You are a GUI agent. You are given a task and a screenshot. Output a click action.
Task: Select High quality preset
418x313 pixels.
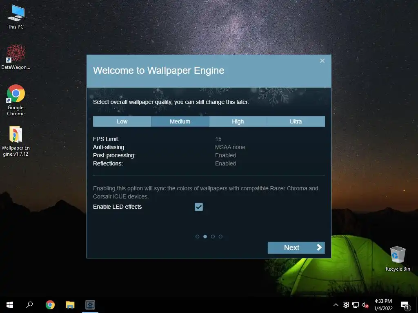coord(238,121)
